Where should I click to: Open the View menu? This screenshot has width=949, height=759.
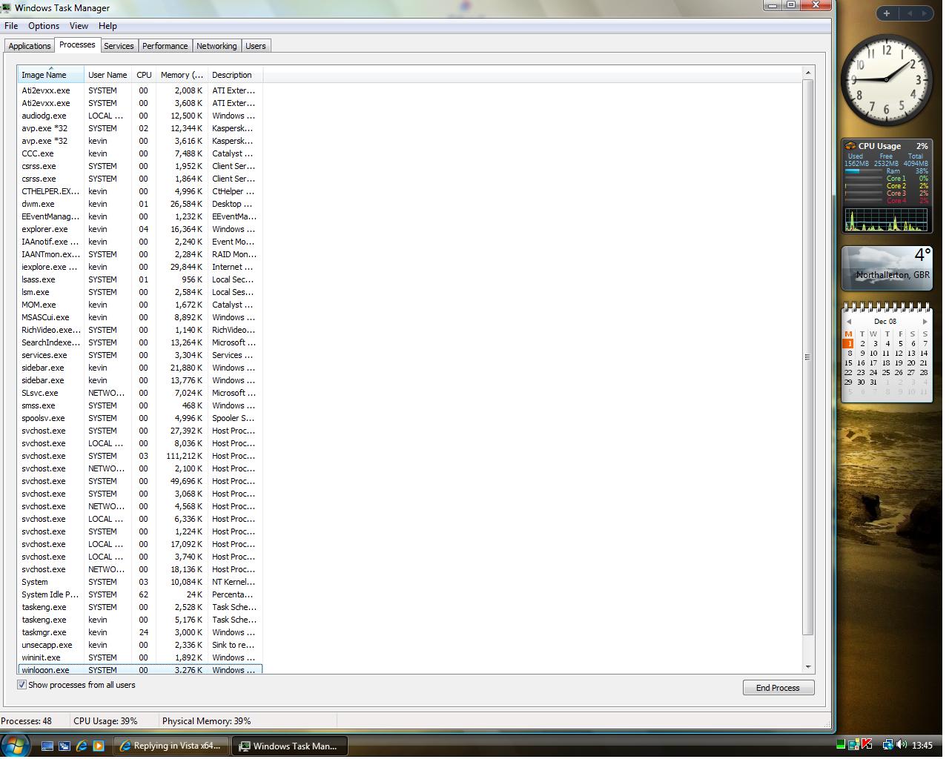[79, 26]
